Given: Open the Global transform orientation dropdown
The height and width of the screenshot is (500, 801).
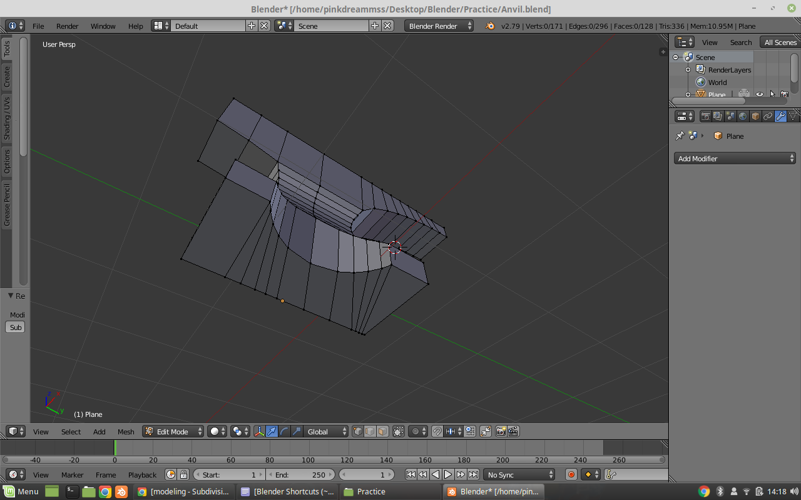Looking at the screenshot, I should pos(326,431).
